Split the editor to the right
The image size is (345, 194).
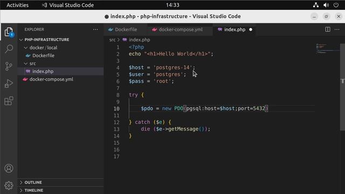(x=328, y=30)
